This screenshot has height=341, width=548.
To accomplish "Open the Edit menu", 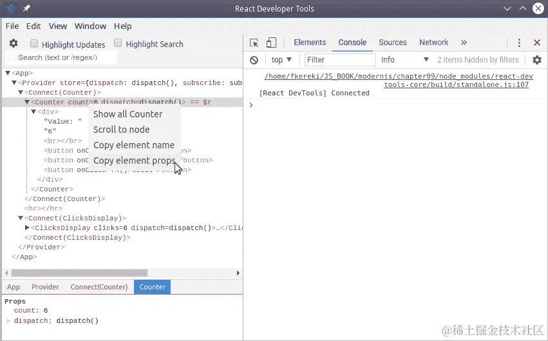I will coord(33,26).
